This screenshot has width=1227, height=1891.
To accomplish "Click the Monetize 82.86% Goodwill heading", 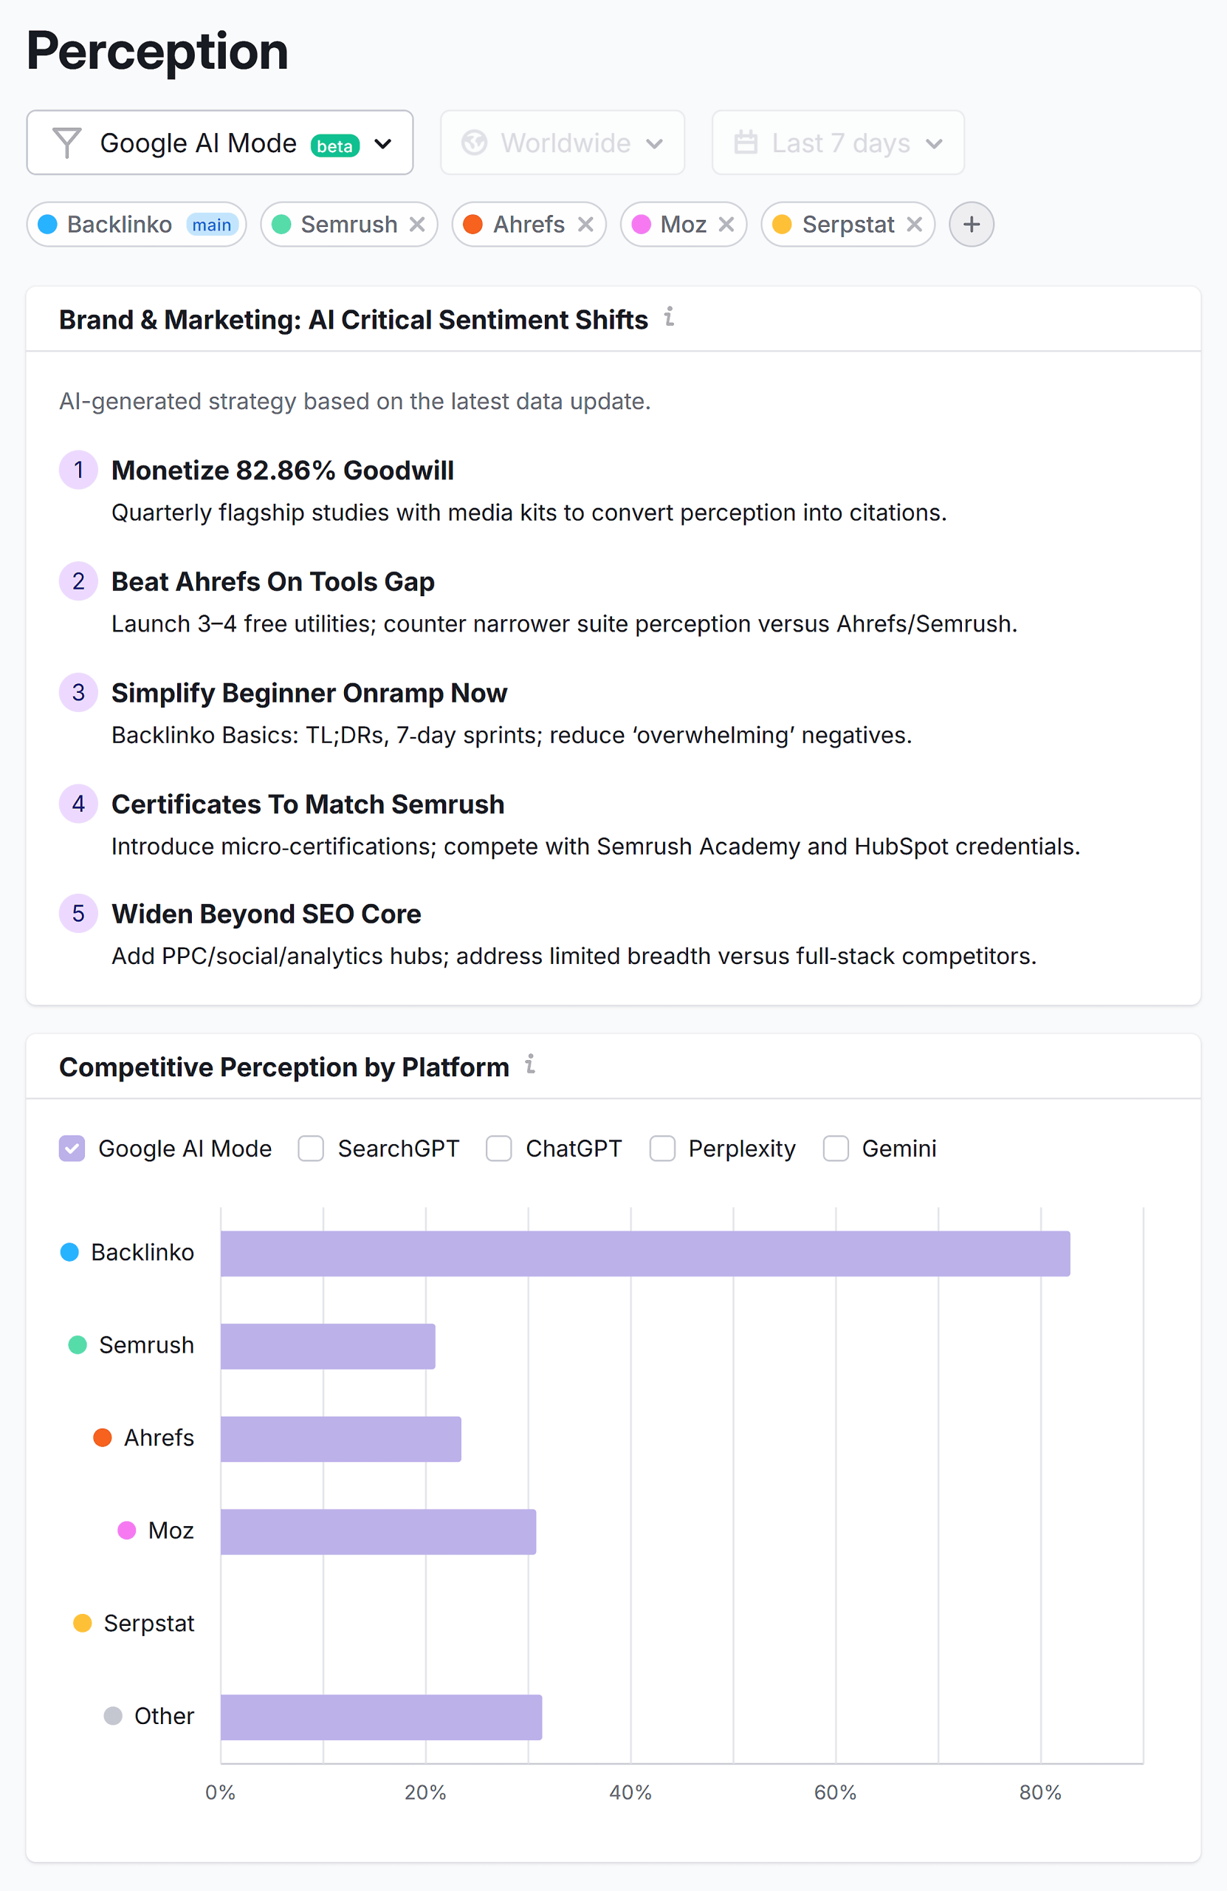I will pos(282,470).
